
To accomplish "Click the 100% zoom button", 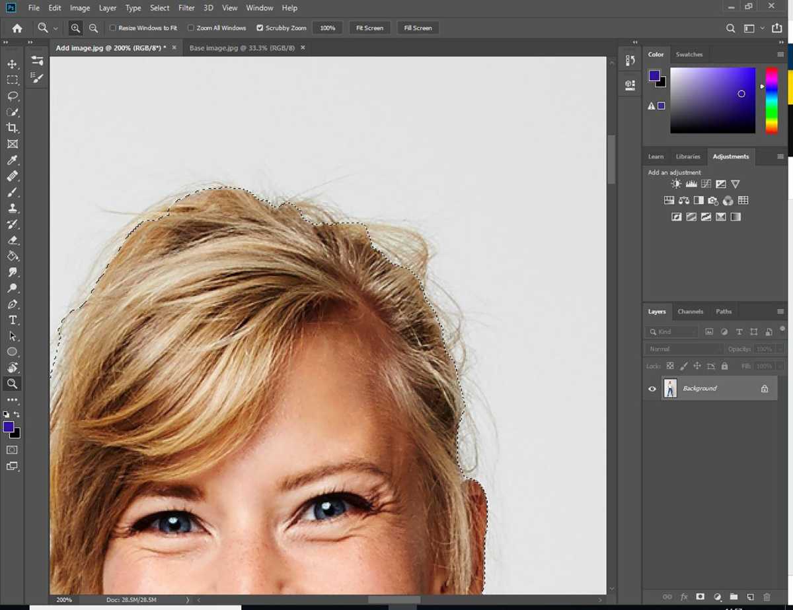I will coord(328,28).
